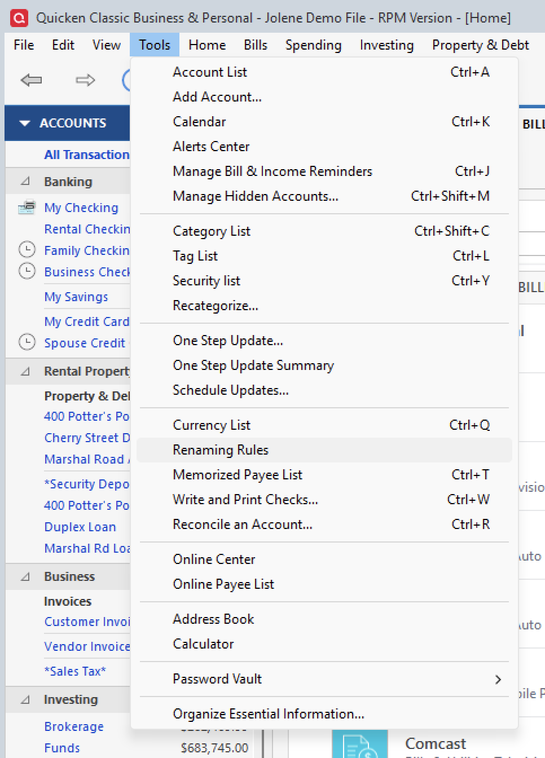
Task: Open Cherry Street account in sidebar
Action: click(x=87, y=438)
